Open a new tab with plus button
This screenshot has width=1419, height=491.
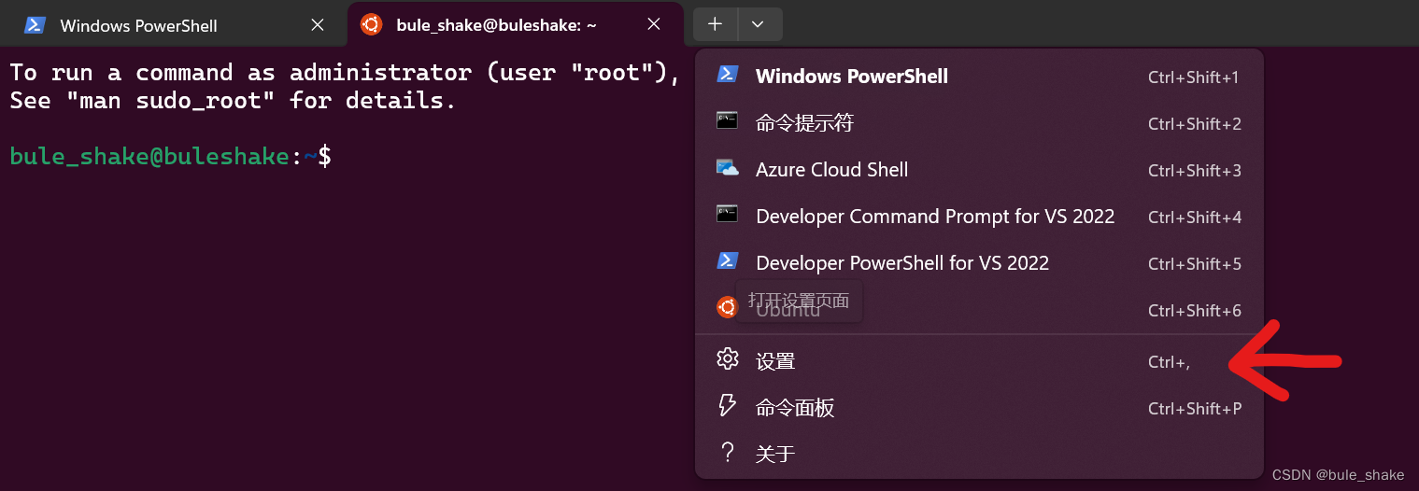[716, 24]
